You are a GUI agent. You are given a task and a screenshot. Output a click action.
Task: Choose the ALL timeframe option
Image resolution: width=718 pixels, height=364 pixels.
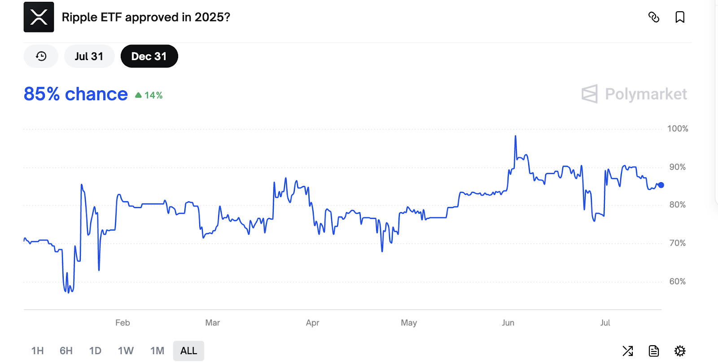[x=188, y=351]
